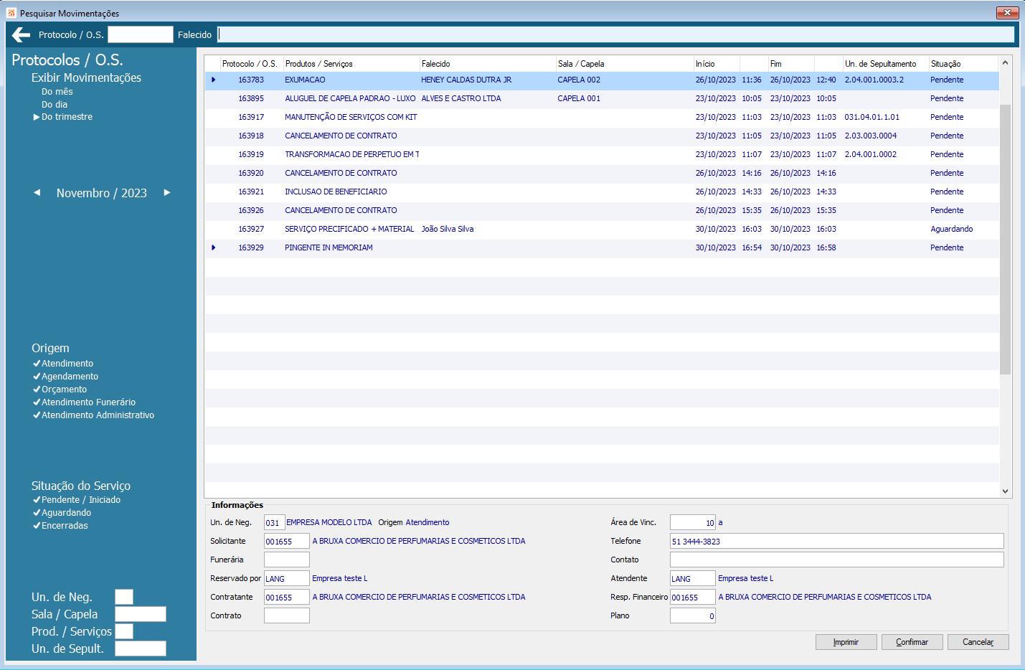This screenshot has height=670, width=1025.
Task: Go to previous month arrow
Action: [x=37, y=192]
